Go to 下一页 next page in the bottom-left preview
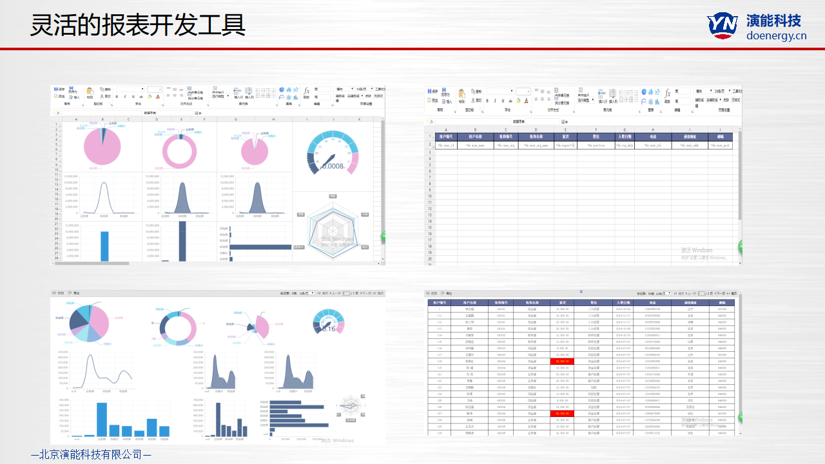The image size is (825, 464). 365,293
